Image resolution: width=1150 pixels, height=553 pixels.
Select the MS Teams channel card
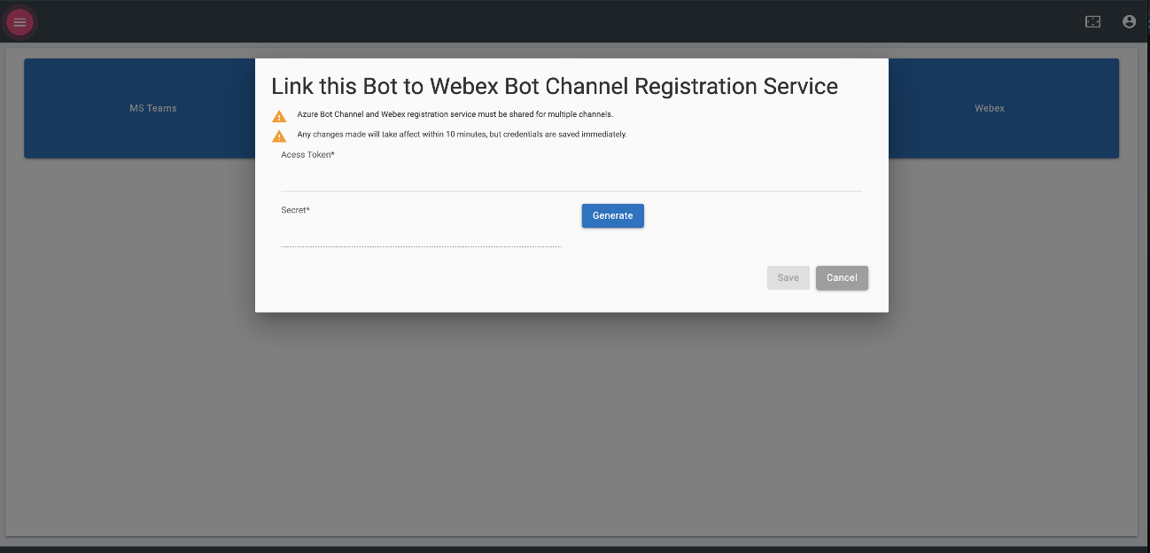139,108
